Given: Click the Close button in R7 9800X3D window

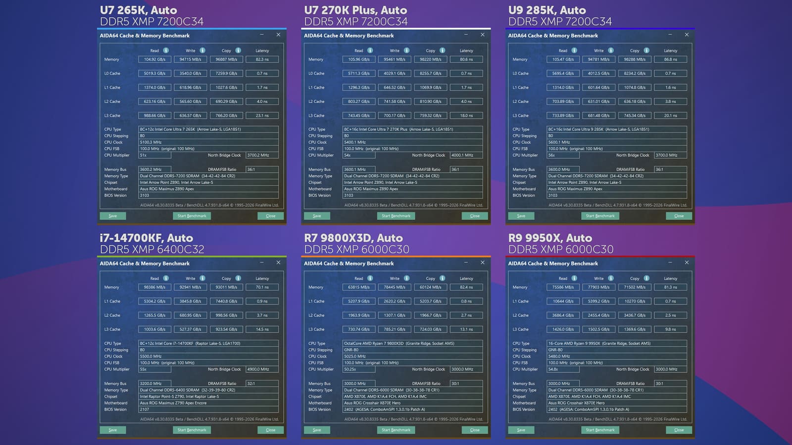Looking at the screenshot, I should click(x=475, y=430).
